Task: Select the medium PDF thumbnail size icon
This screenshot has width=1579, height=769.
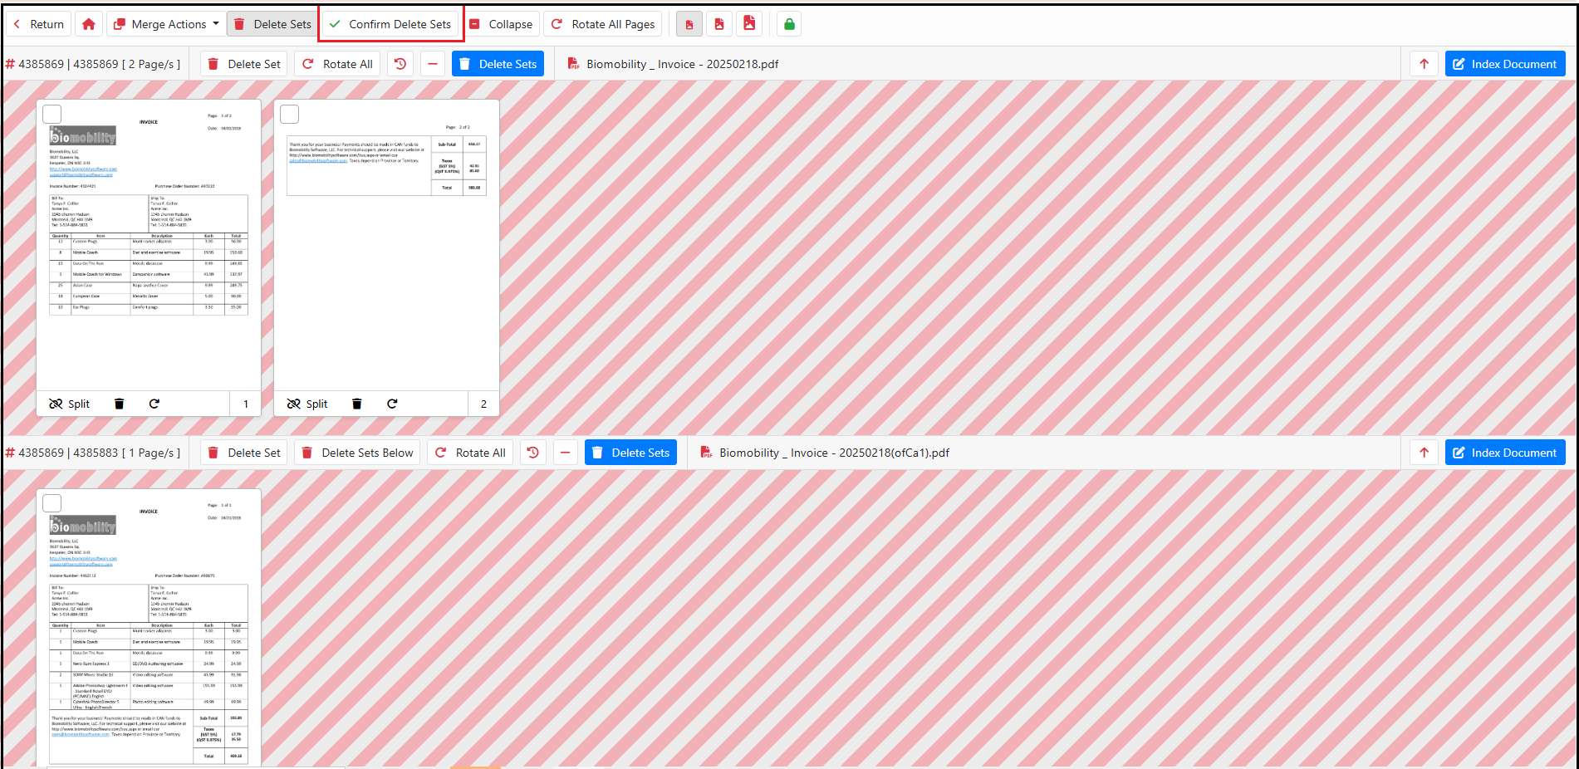Action: [x=719, y=24]
